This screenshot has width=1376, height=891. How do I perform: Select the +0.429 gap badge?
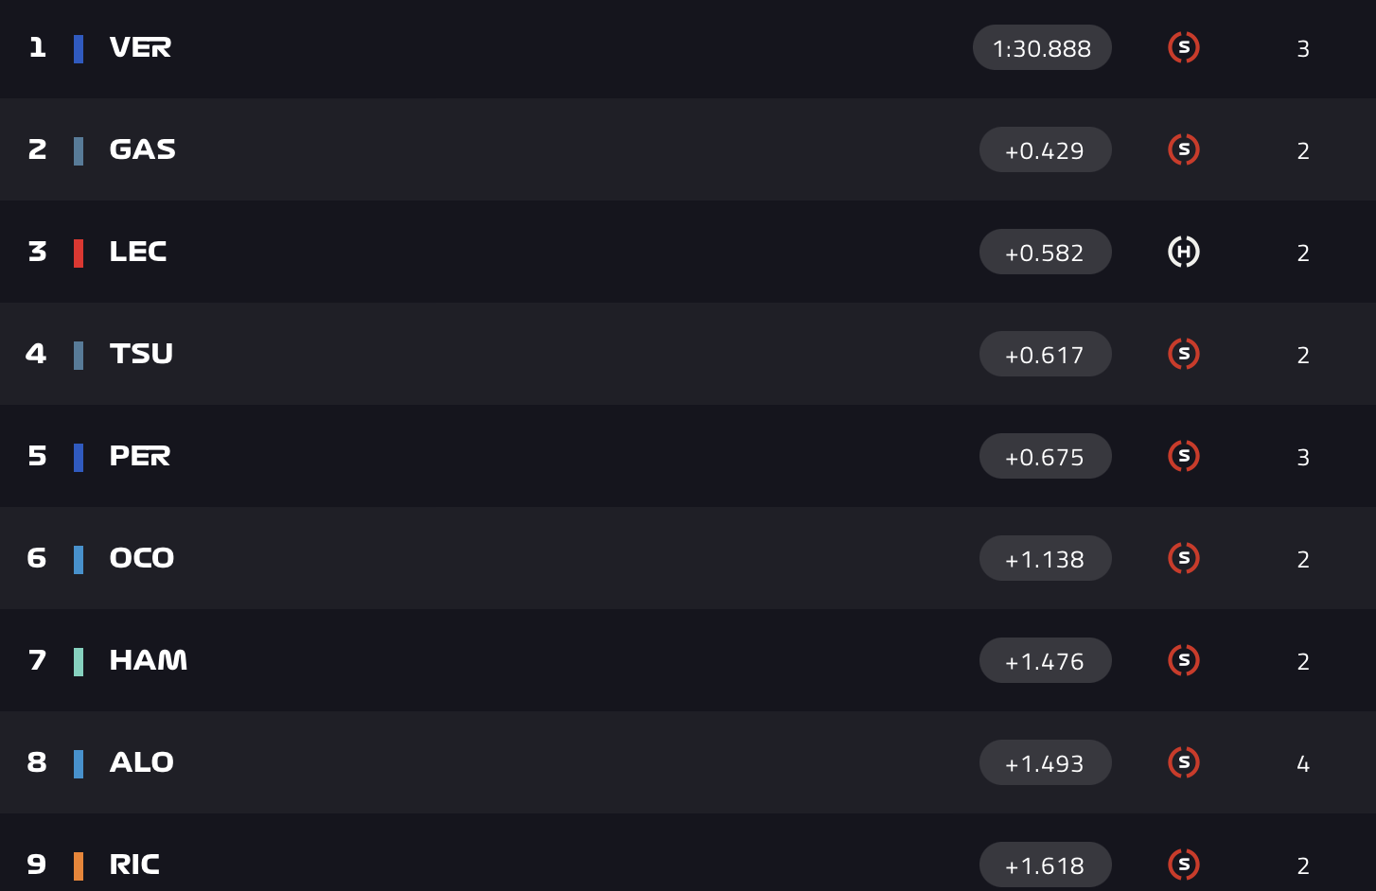(x=1045, y=150)
